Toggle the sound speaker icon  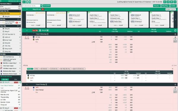pos(30,2)
